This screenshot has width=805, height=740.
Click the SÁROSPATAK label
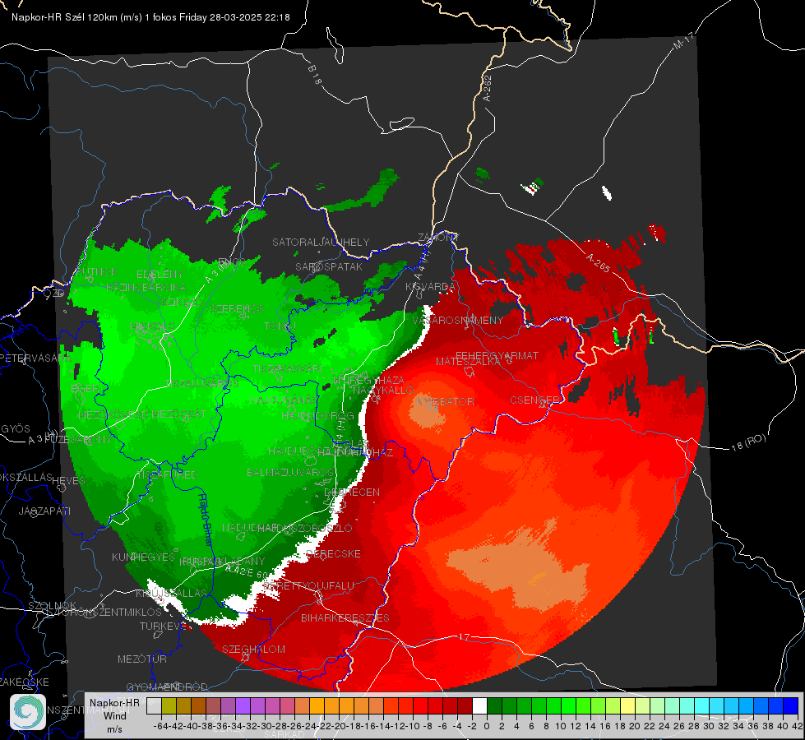[x=329, y=266]
